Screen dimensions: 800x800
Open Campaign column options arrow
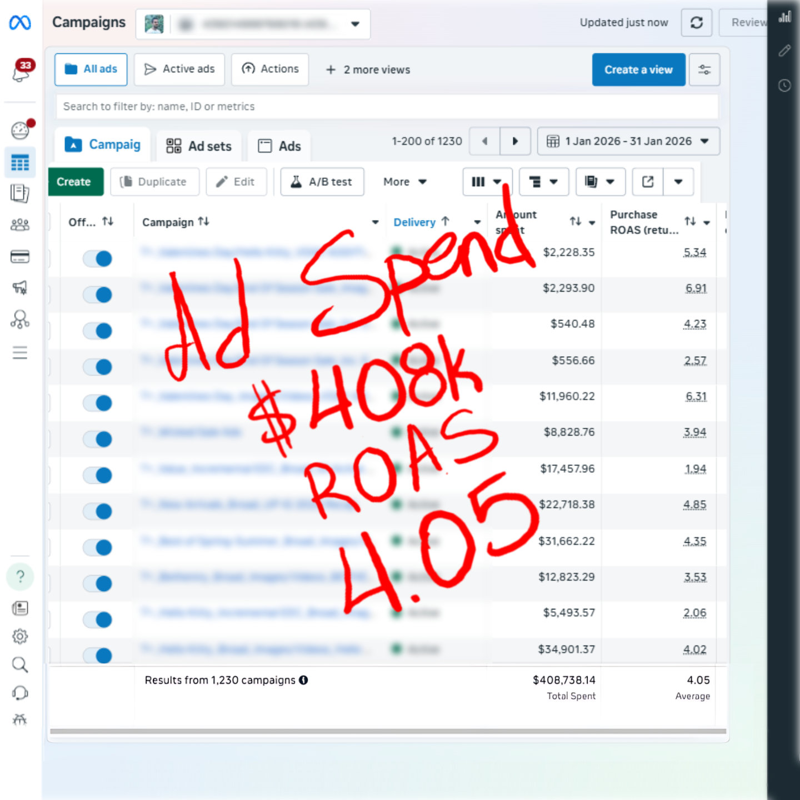click(x=376, y=222)
